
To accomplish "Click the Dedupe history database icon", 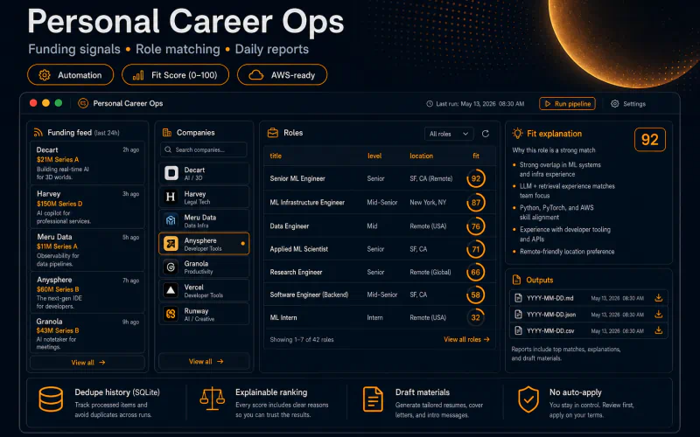I will coord(51,399).
